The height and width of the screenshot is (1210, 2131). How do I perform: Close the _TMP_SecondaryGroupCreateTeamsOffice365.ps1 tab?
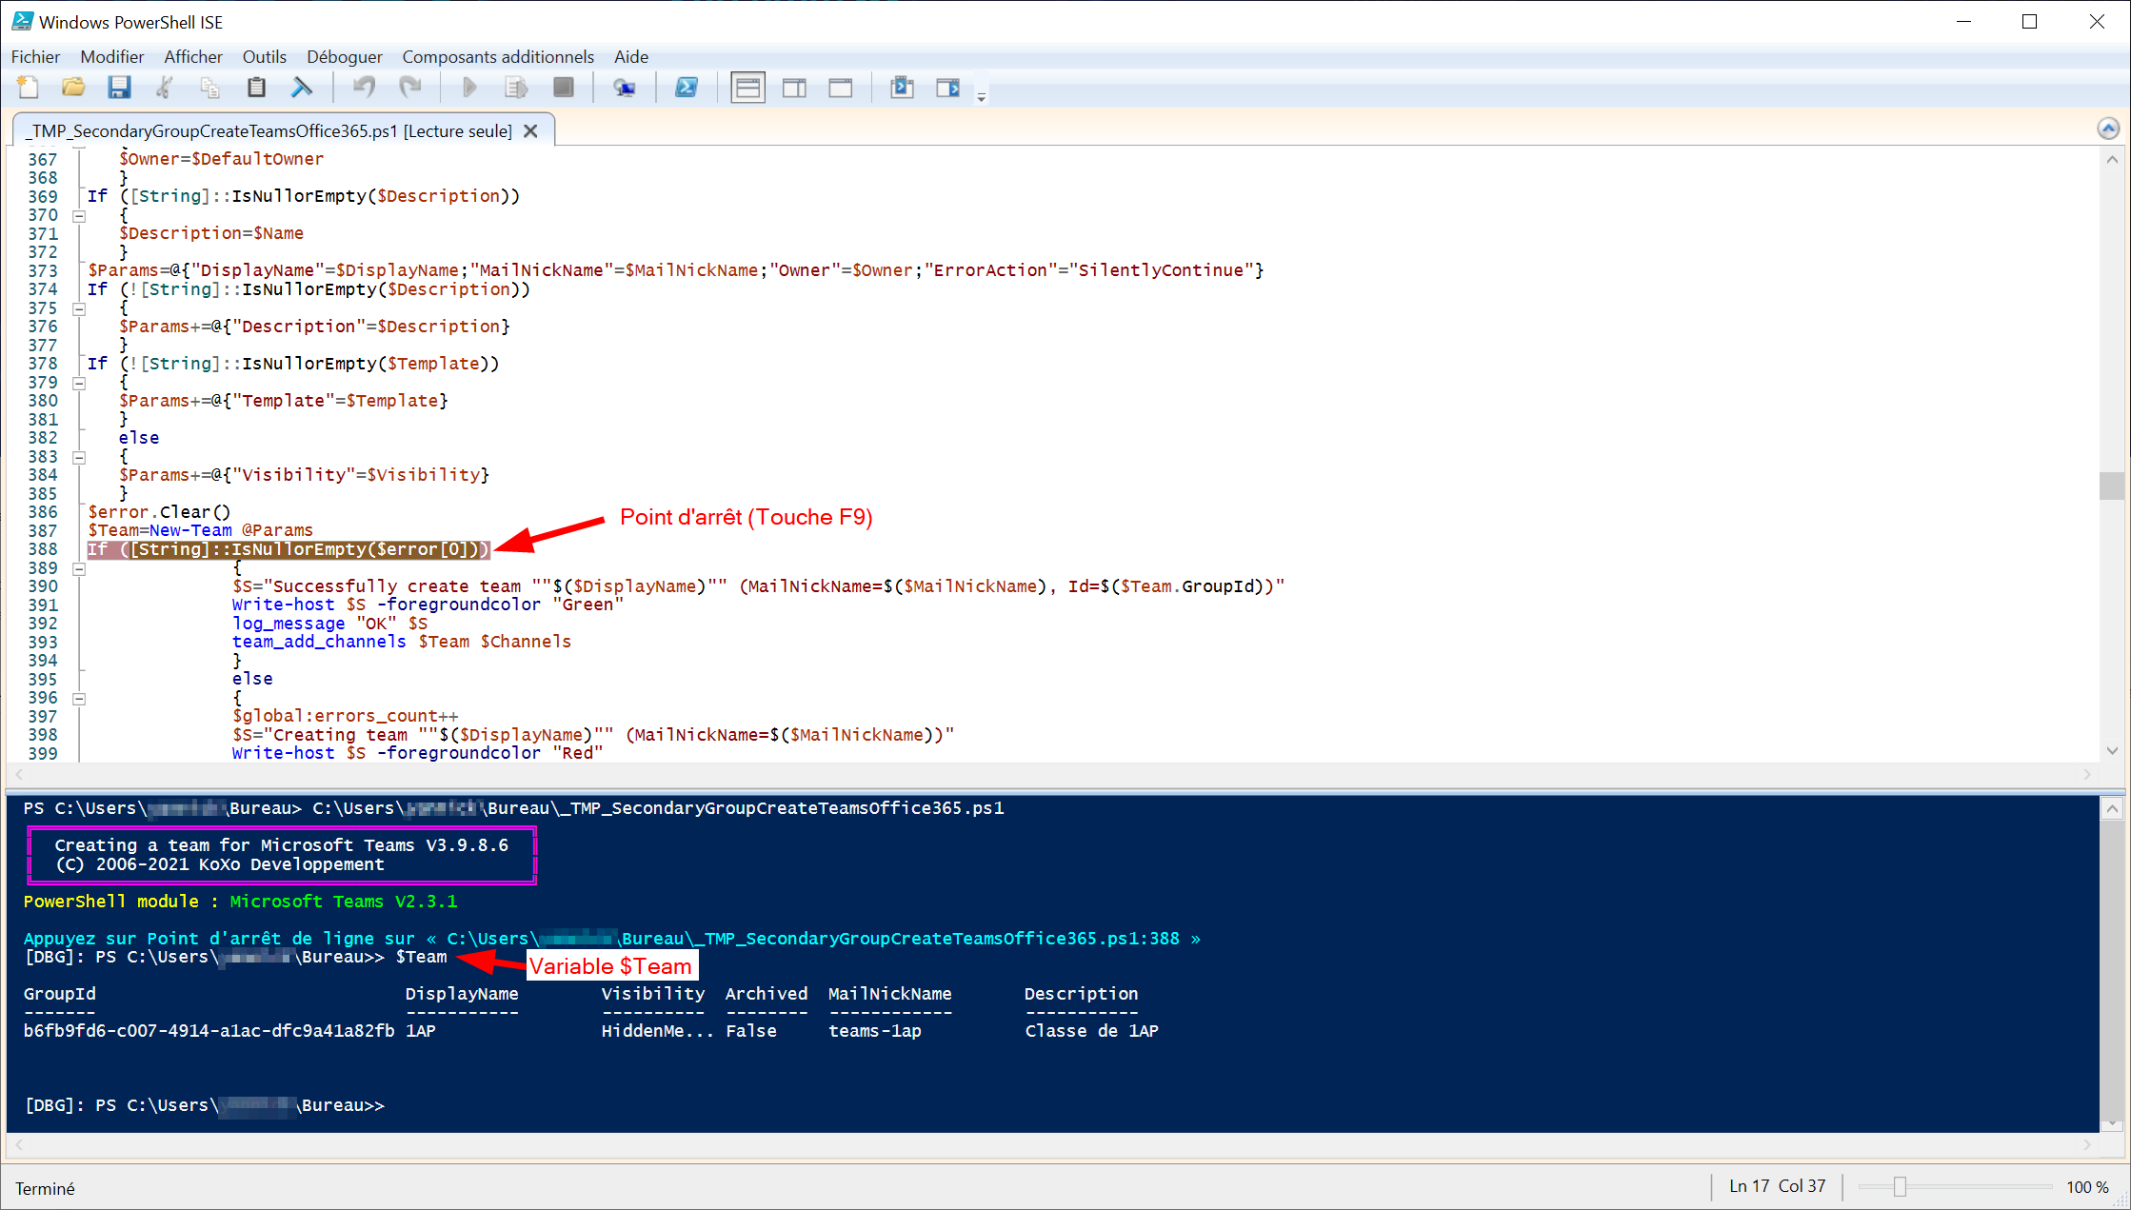[x=531, y=130]
